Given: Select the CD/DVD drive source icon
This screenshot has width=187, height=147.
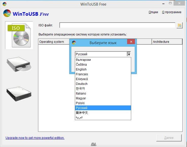Looking at the screenshot, I should [19, 64].
